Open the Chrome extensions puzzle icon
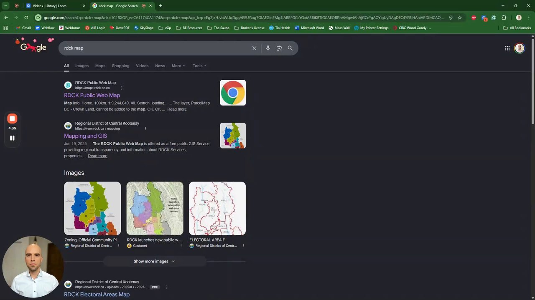535x300 pixels. (504, 18)
